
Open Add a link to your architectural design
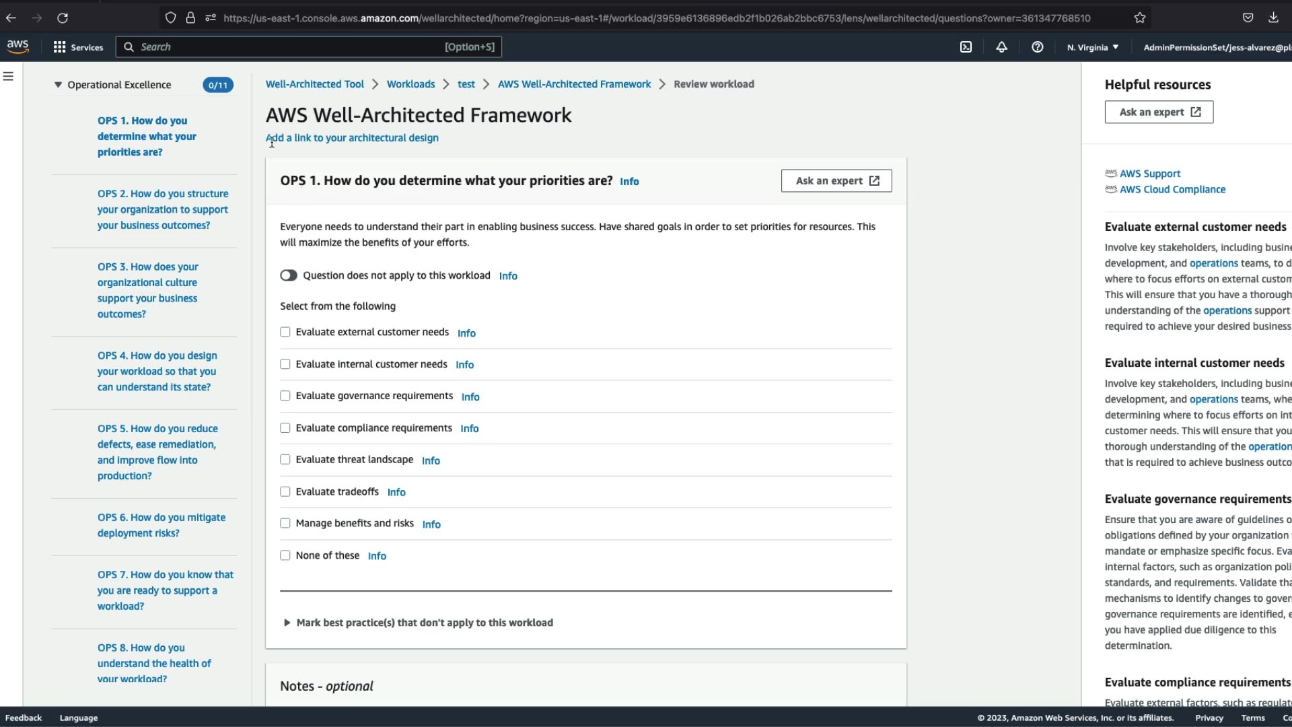pos(352,138)
